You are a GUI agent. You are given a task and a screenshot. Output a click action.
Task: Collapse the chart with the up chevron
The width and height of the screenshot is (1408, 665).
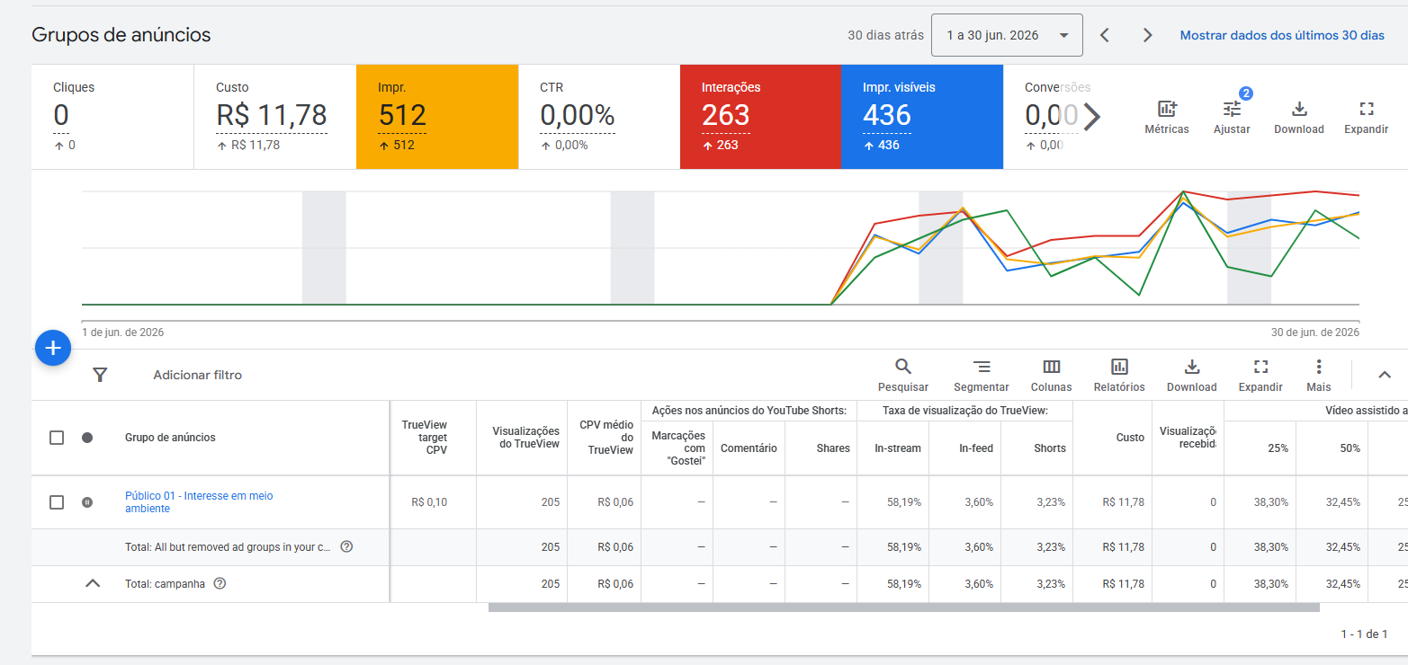(x=1385, y=375)
